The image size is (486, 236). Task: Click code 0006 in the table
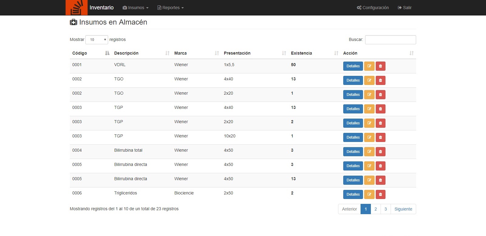click(77, 193)
